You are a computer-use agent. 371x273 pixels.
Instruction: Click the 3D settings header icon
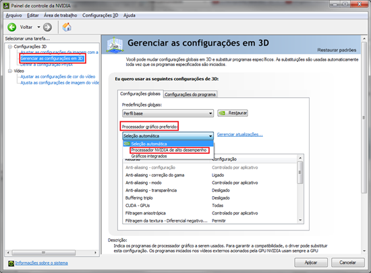[x=115, y=44]
